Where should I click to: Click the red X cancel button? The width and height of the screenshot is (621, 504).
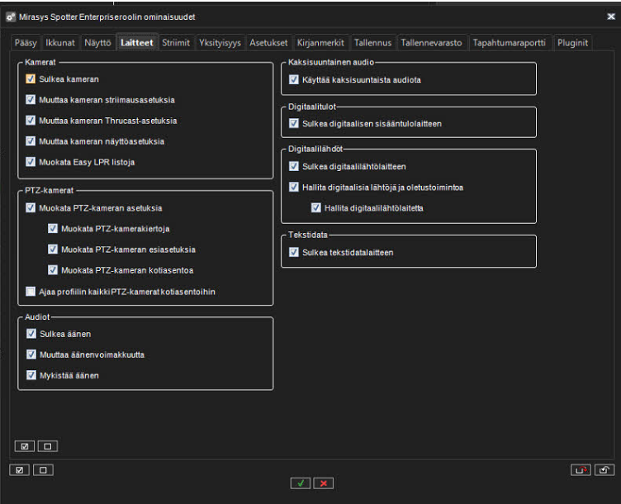(322, 483)
